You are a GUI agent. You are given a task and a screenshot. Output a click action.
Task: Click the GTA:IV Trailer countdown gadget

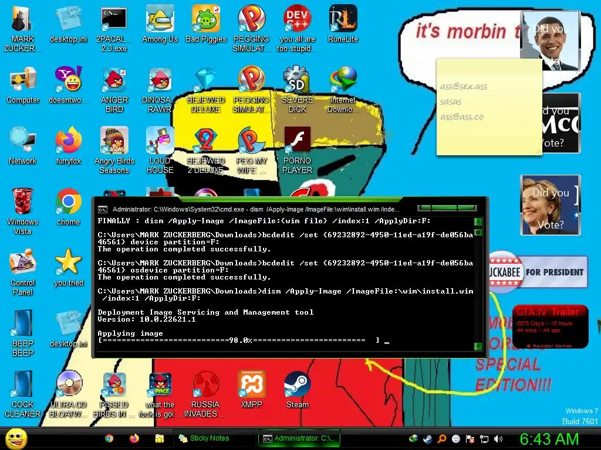tap(550, 326)
